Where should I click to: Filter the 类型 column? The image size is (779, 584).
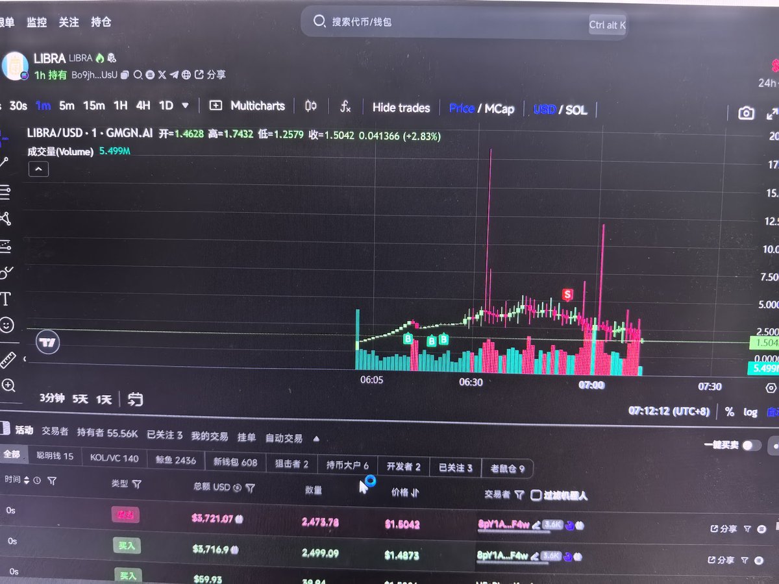[137, 484]
